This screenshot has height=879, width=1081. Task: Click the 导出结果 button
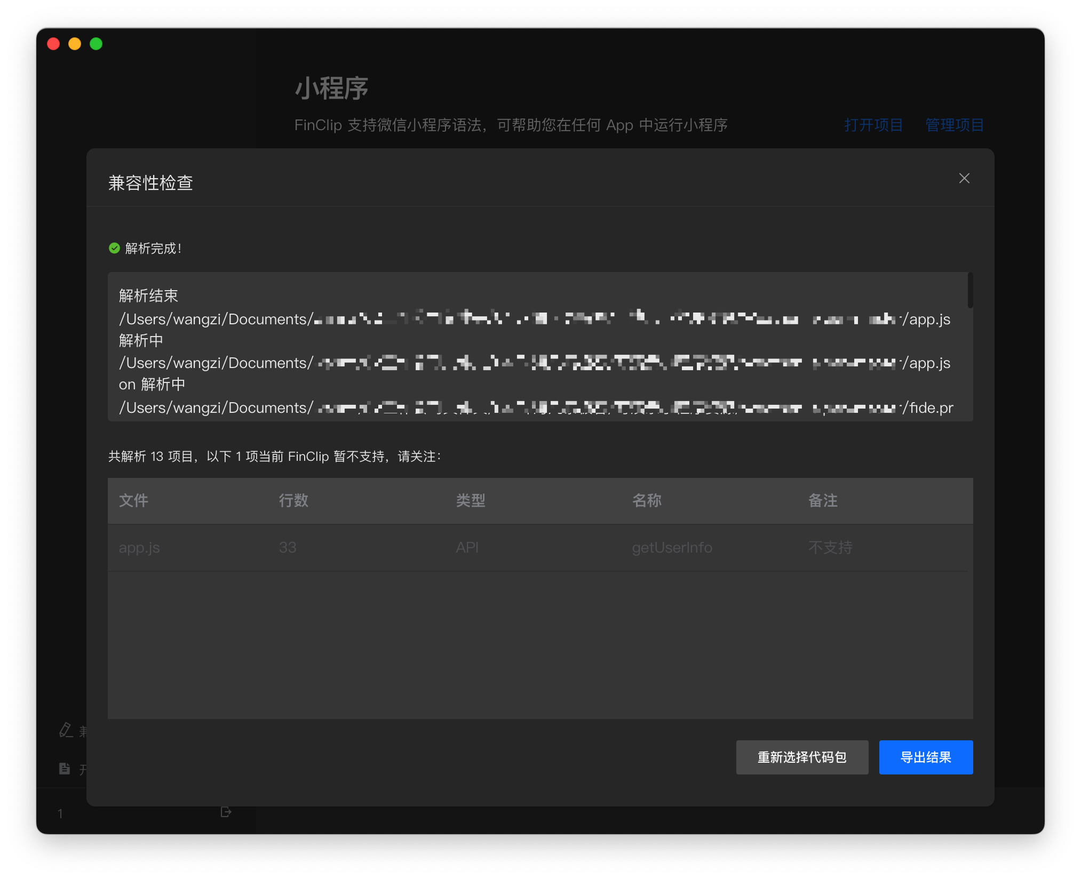[x=926, y=757]
